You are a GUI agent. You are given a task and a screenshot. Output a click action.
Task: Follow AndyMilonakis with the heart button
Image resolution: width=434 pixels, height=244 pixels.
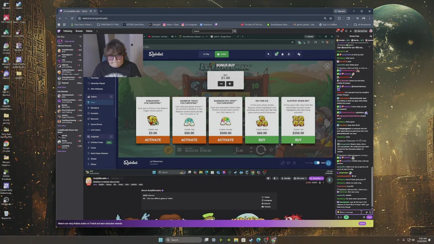(x=268, y=178)
